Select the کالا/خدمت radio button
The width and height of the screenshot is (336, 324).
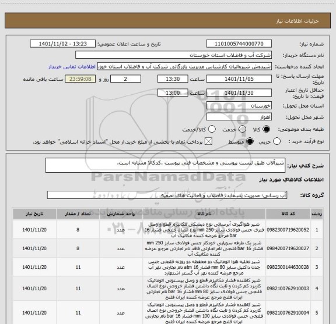click(212, 129)
